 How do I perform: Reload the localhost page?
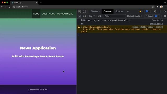9,7
